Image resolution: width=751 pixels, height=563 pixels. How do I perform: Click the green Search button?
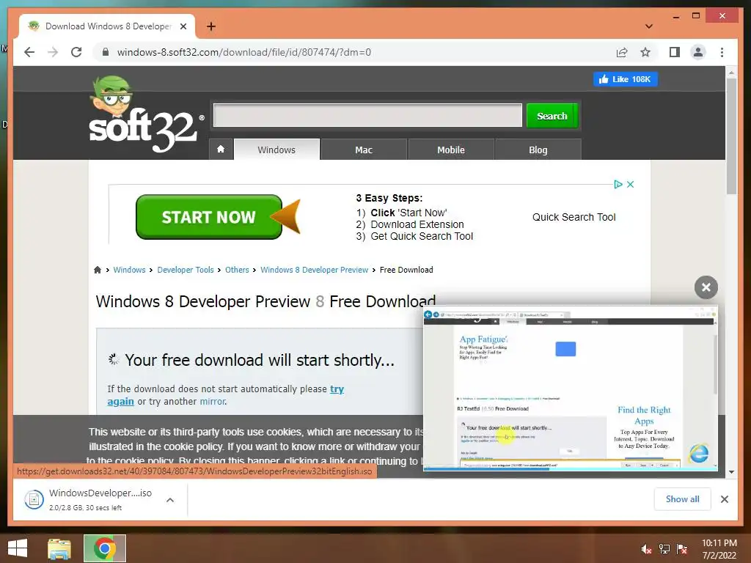coord(552,116)
